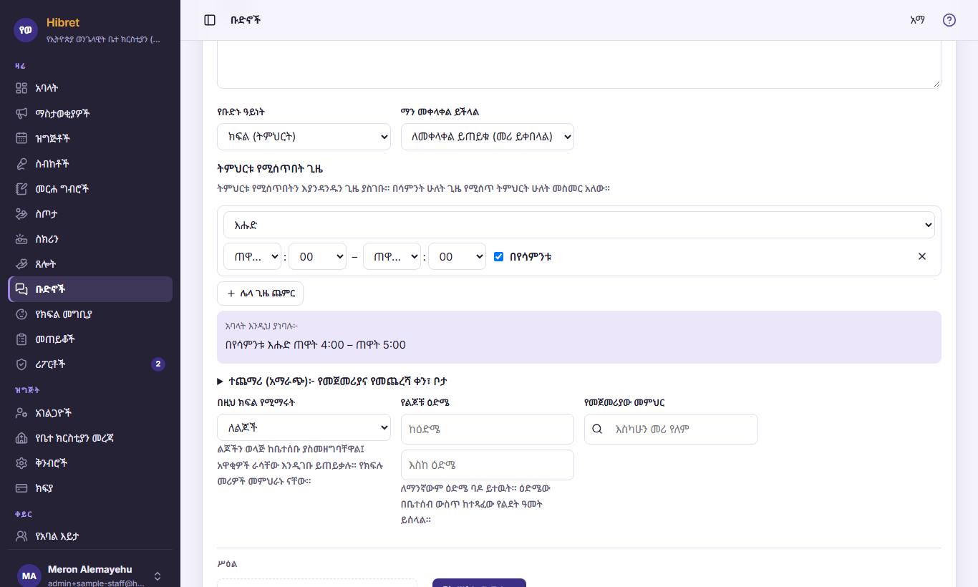Toggle the sidebar panel icon in header
The image size is (978, 587).
210,20
